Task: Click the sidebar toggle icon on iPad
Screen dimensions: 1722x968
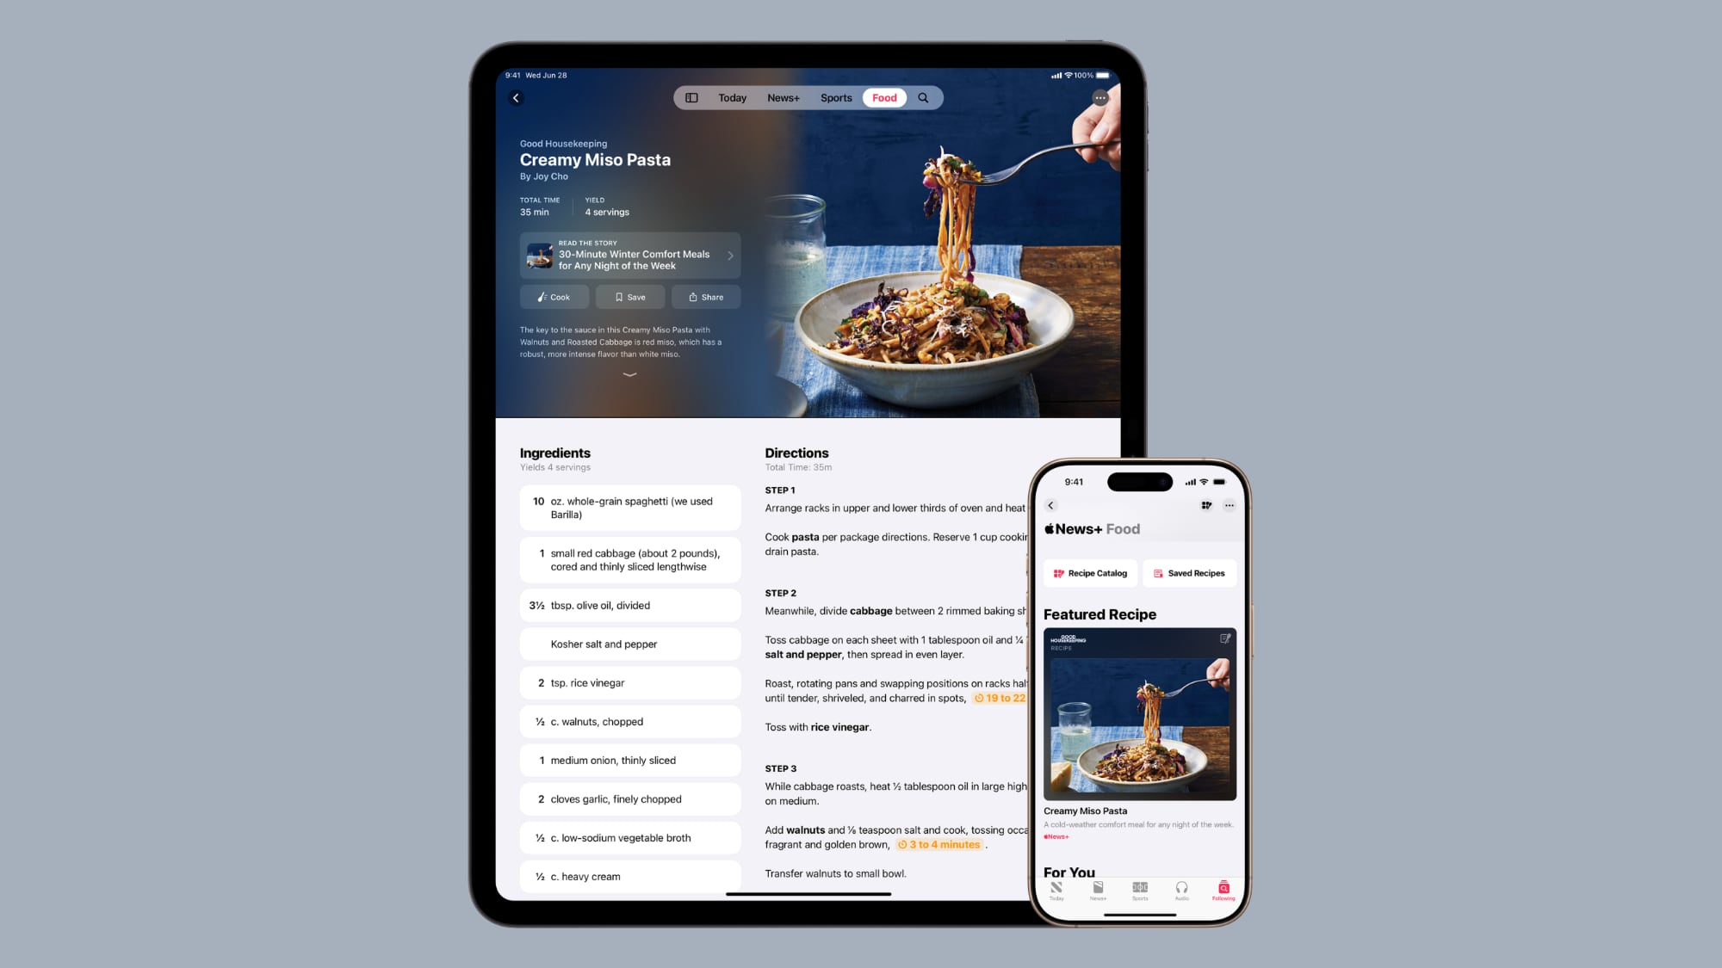Action: pyautogui.click(x=692, y=97)
